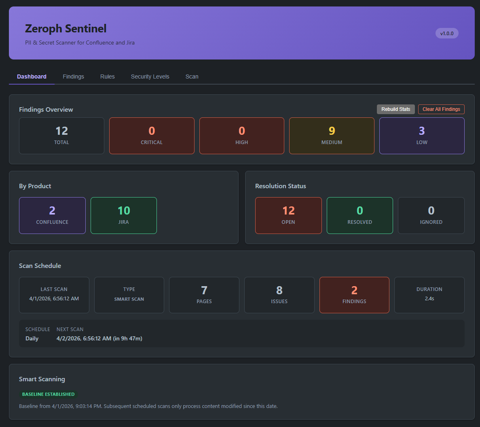Select the 0 Resolved status card
Viewport: 480px width, 427px height.
[x=359, y=216]
